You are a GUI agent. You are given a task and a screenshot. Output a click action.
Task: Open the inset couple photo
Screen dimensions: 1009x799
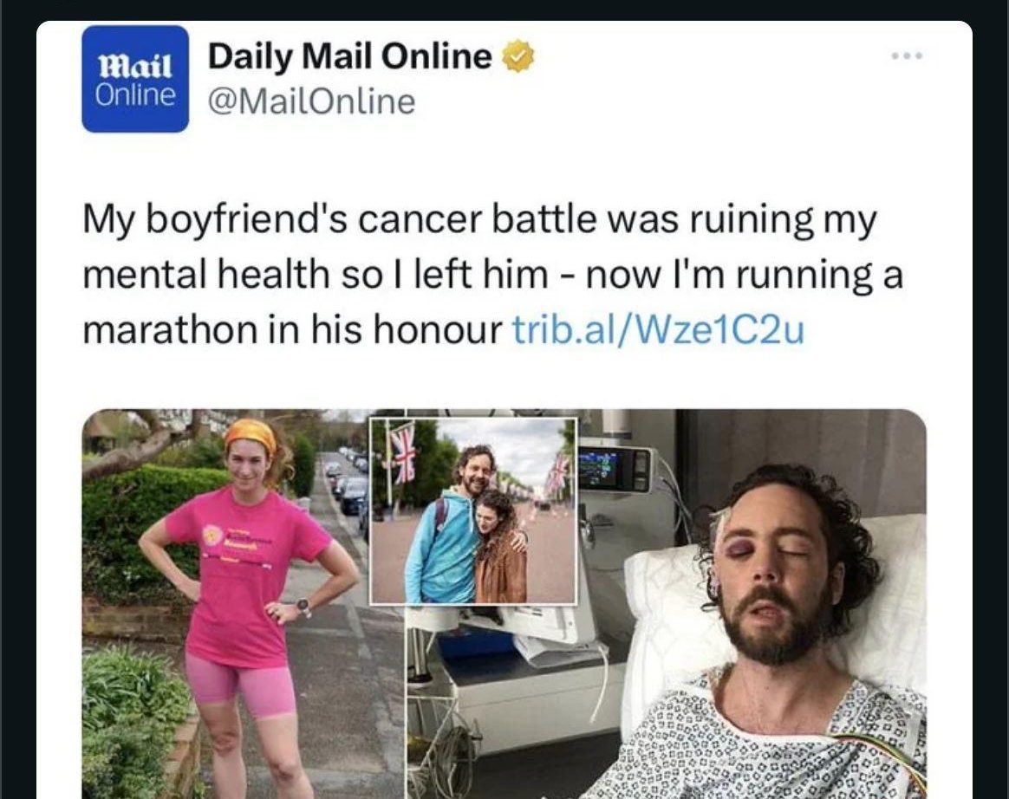[x=473, y=510]
